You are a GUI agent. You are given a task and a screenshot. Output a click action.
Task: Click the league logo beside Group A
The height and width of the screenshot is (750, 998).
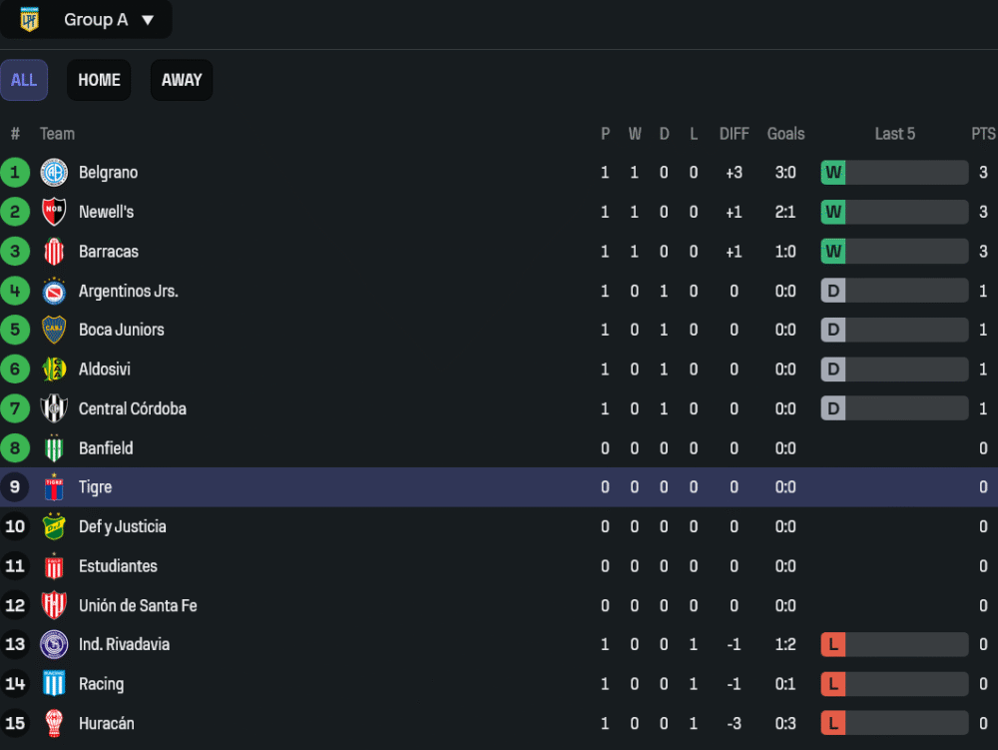(x=30, y=19)
